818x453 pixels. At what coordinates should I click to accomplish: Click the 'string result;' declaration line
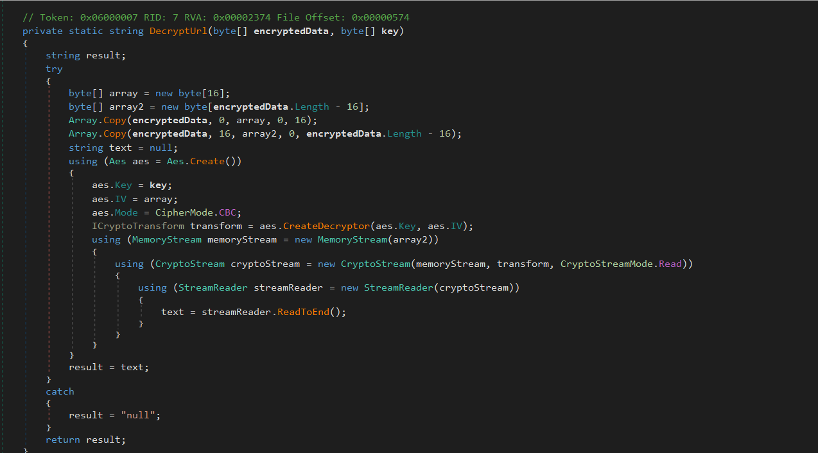86,55
